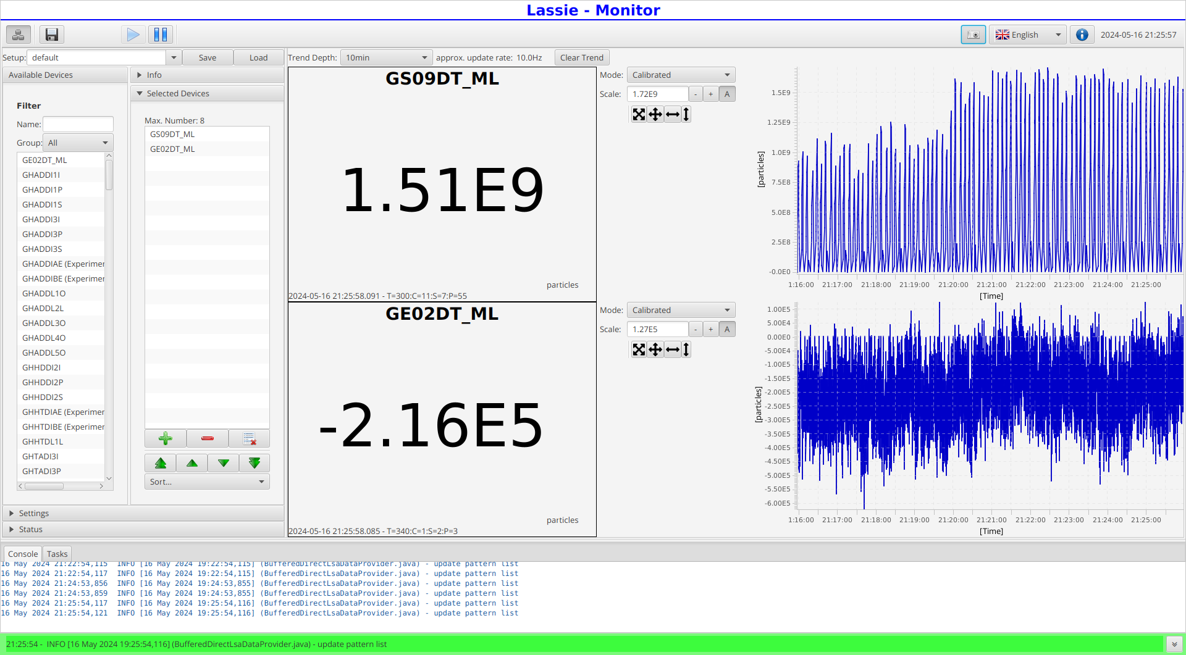Take a screenshot with the camera icon

(974, 35)
